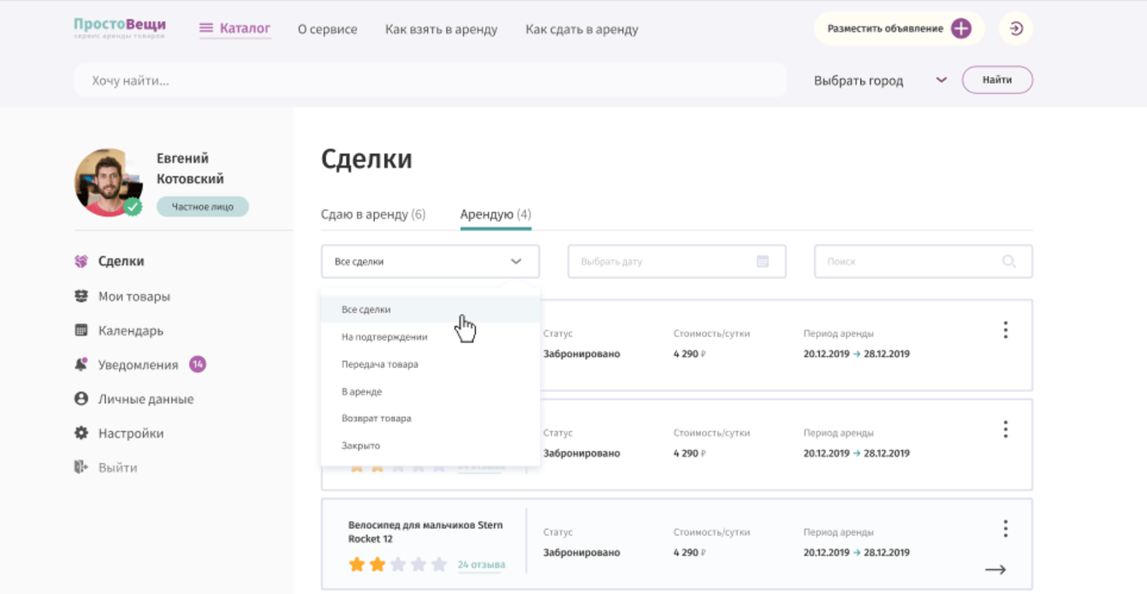Click the Найти search button
This screenshot has width=1147, height=594.
[997, 80]
